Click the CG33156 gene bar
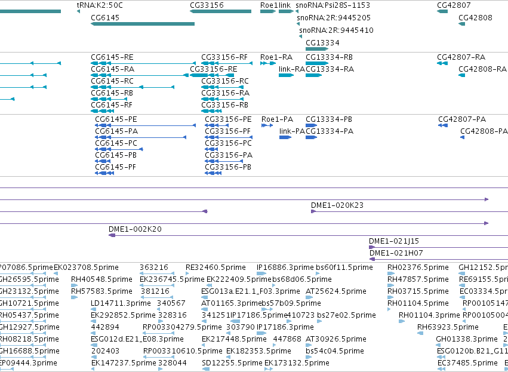The width and height of the screenshot is (508, 372). pyautogui.click(x=221, y=11)
